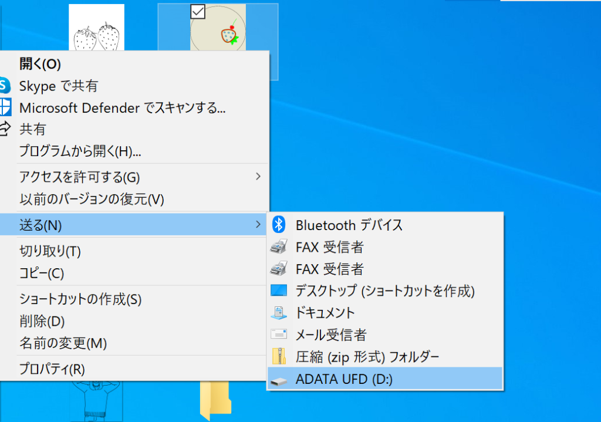The width and height of the screenshot is (601, 422).
Task: Click the zip 圧縮 folder icon
Action: pyautogui.click(x=279, y=356)
